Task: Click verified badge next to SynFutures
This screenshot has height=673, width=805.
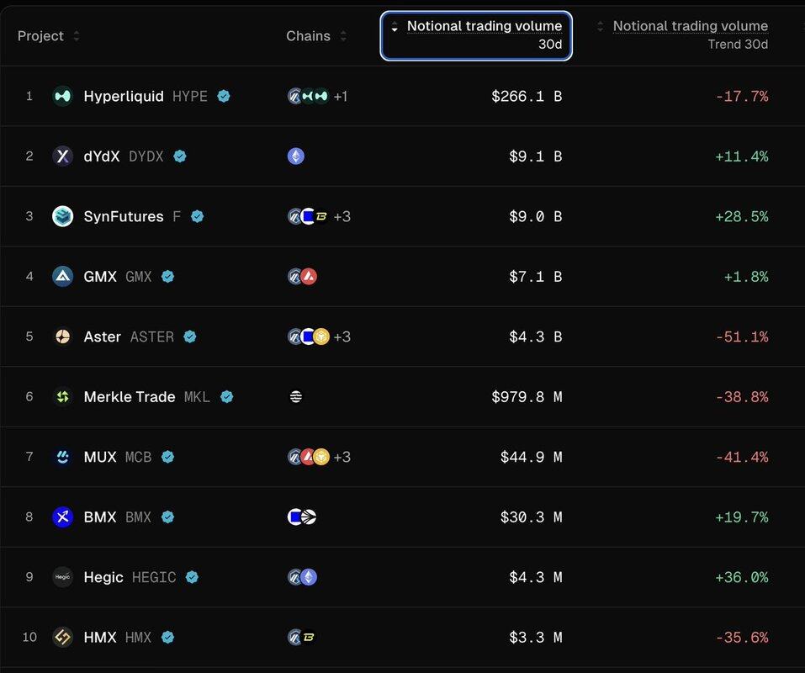Action: click(x=197, y=216)
